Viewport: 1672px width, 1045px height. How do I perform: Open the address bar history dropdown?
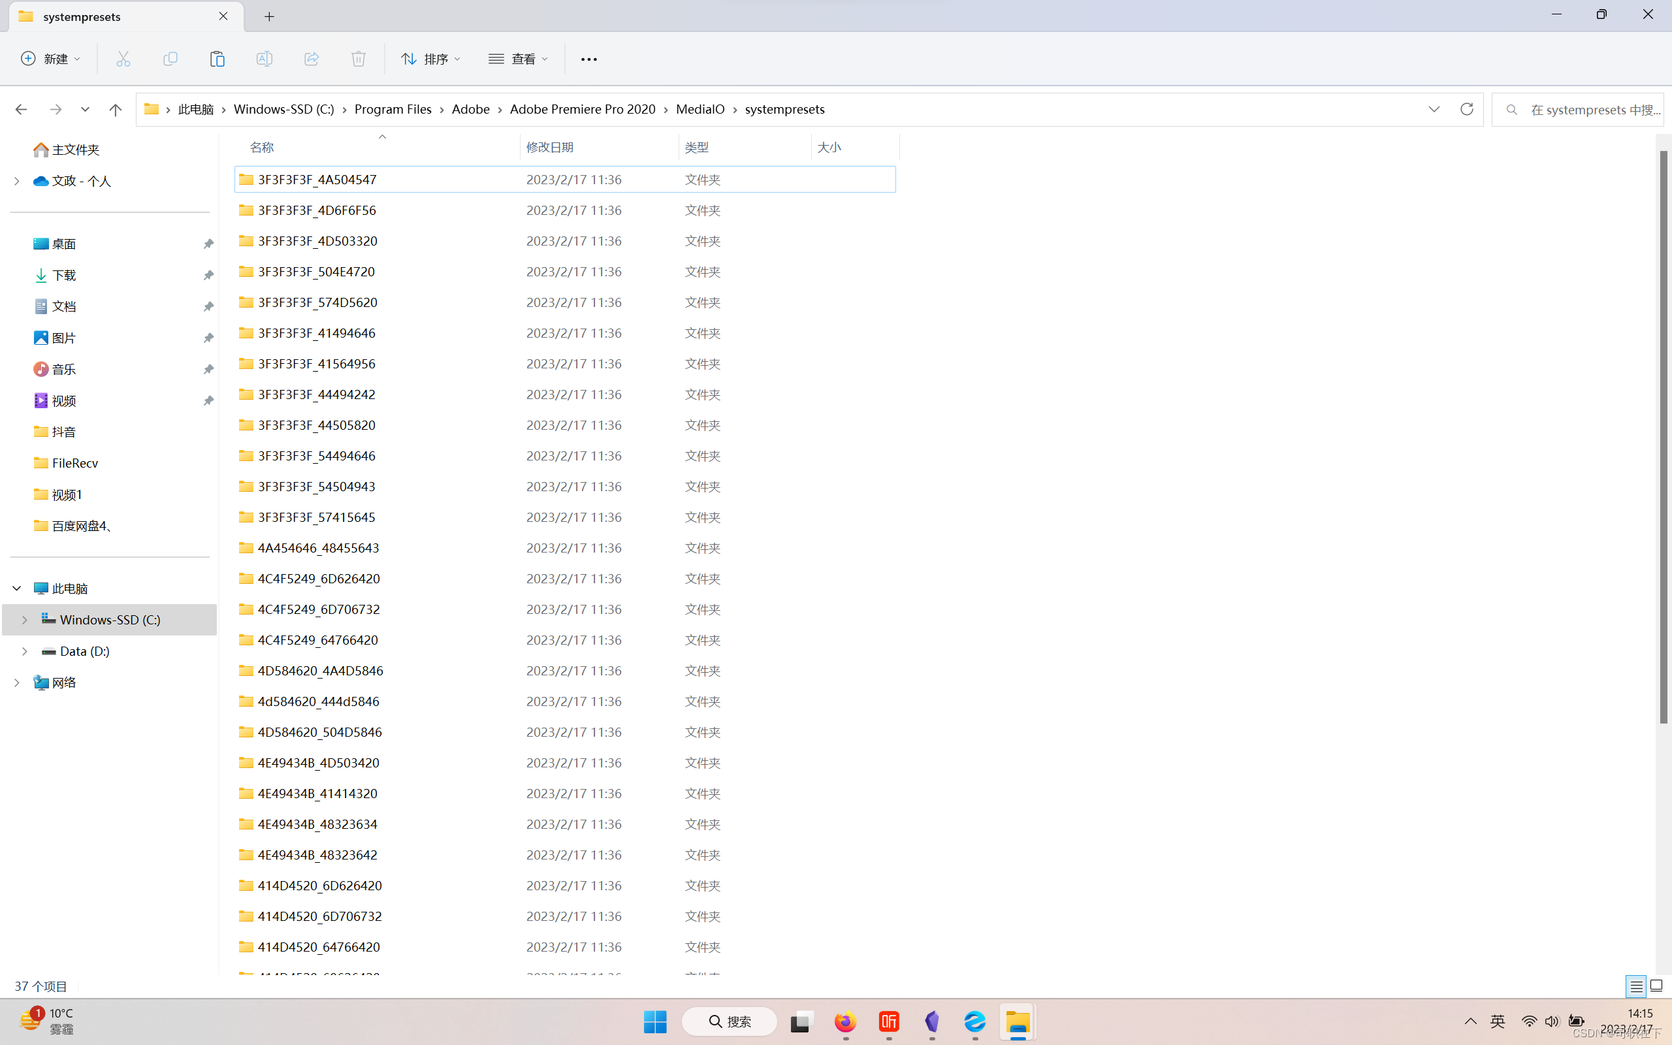coord(1434,109)
